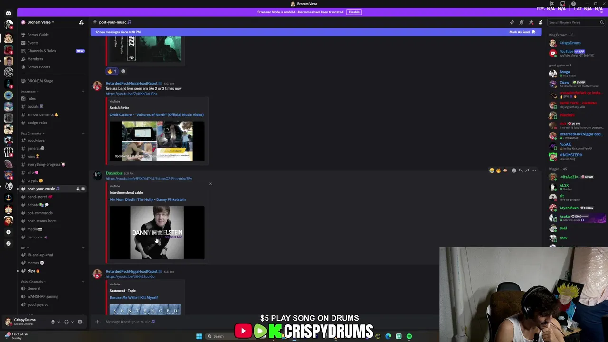Mute microphone in user panel

point(53,322)
